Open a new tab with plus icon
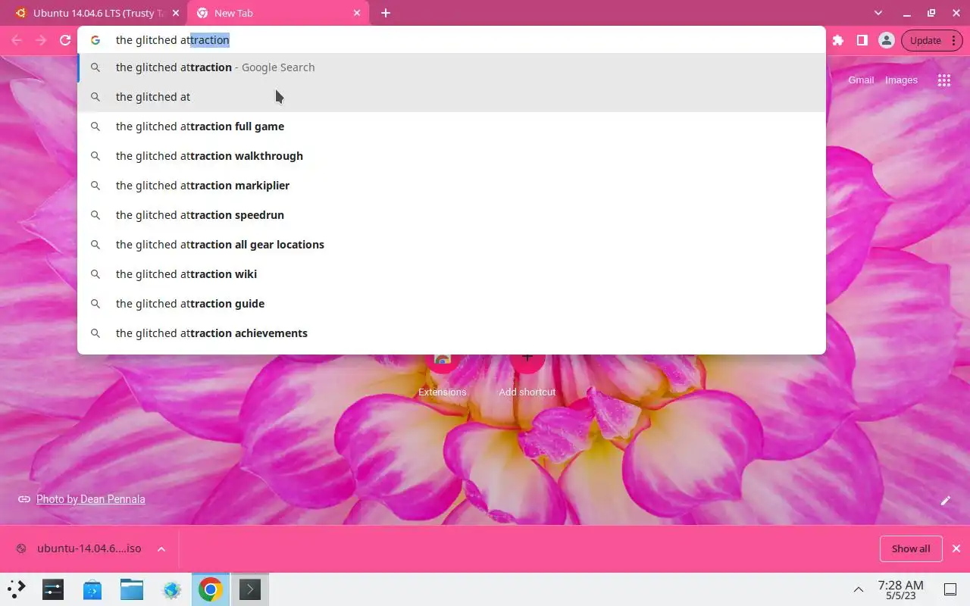The height and width of the screenshot is (606, 970). point(386,13)
